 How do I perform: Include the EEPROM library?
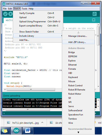[x=78, y=56]
